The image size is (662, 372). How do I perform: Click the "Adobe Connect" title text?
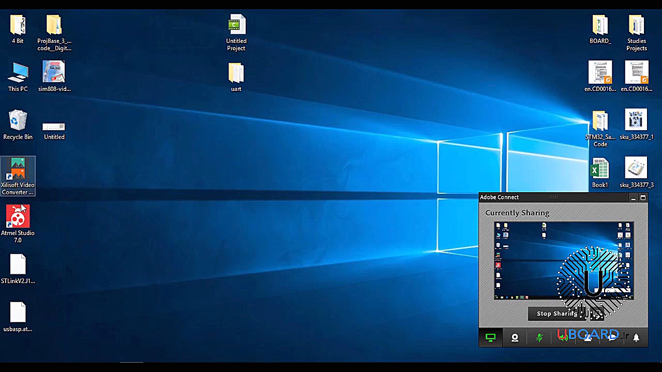pos(499,197)
